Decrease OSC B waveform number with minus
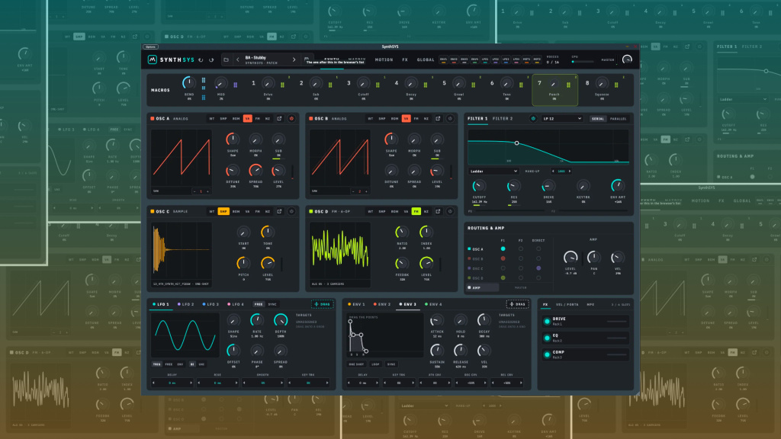This screenshot has width=781, height=439. pyautogui.click(x=353, y=191)
